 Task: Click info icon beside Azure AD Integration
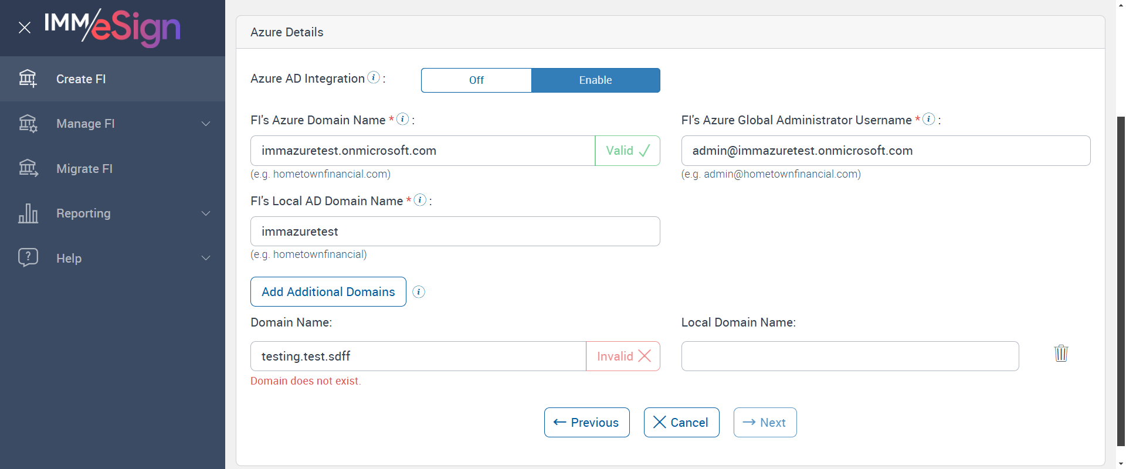pos(374,77)
